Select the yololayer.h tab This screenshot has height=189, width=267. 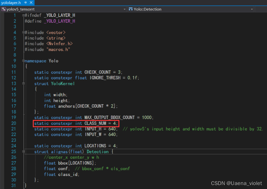(x=11, y=2)
